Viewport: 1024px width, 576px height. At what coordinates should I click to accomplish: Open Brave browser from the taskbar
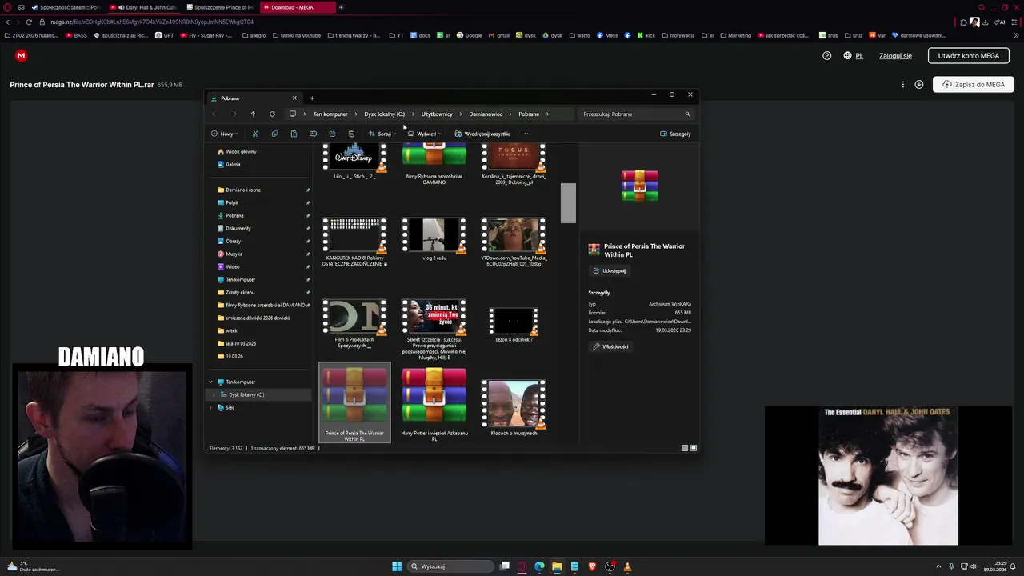[x=592, y=566]
